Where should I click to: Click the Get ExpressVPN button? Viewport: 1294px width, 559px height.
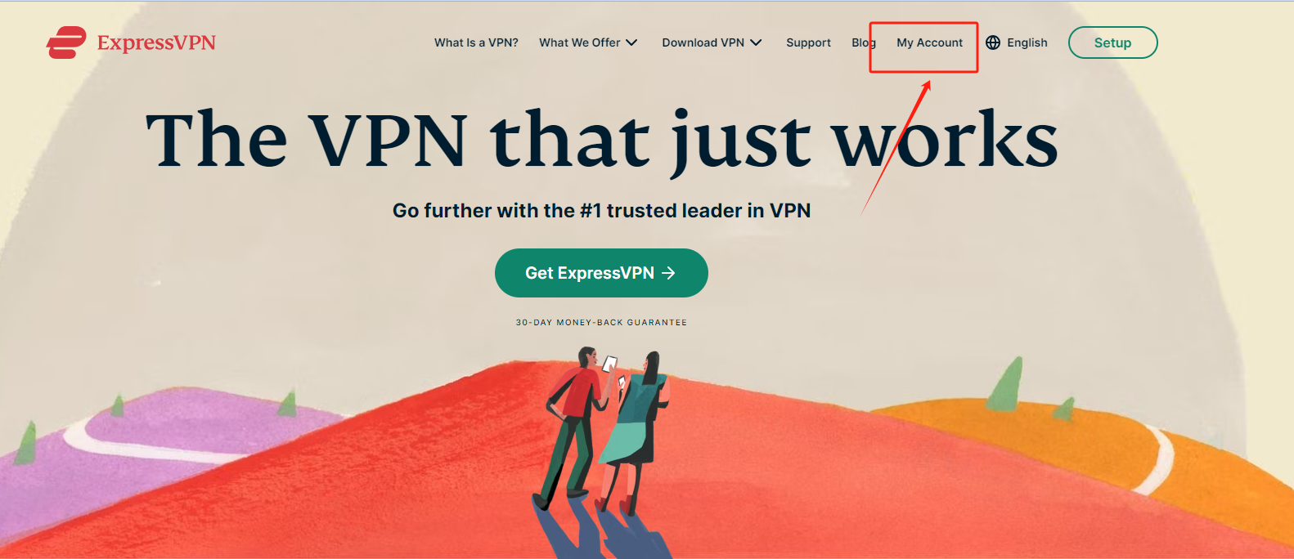coord(601,273)
